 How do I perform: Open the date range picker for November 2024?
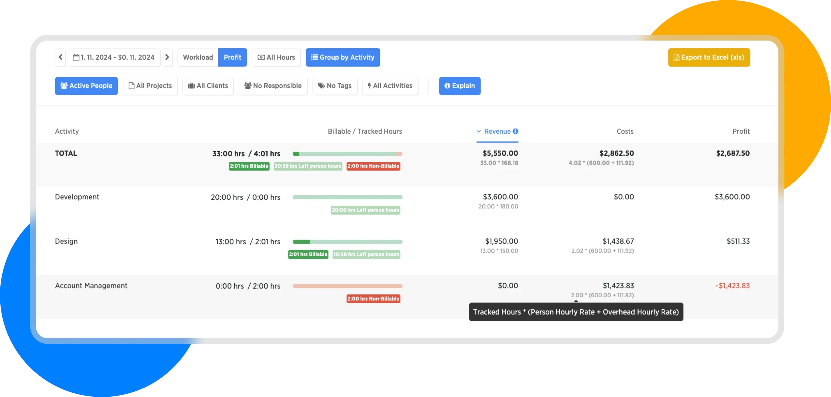click(x=114, y=57)
